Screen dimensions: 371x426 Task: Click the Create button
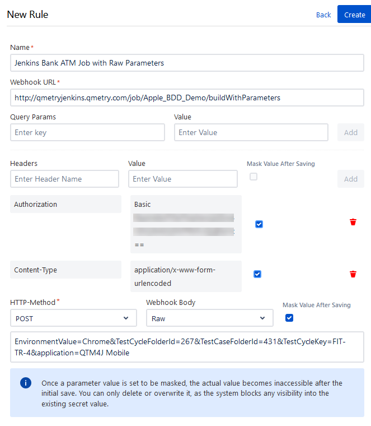(354, 14)
